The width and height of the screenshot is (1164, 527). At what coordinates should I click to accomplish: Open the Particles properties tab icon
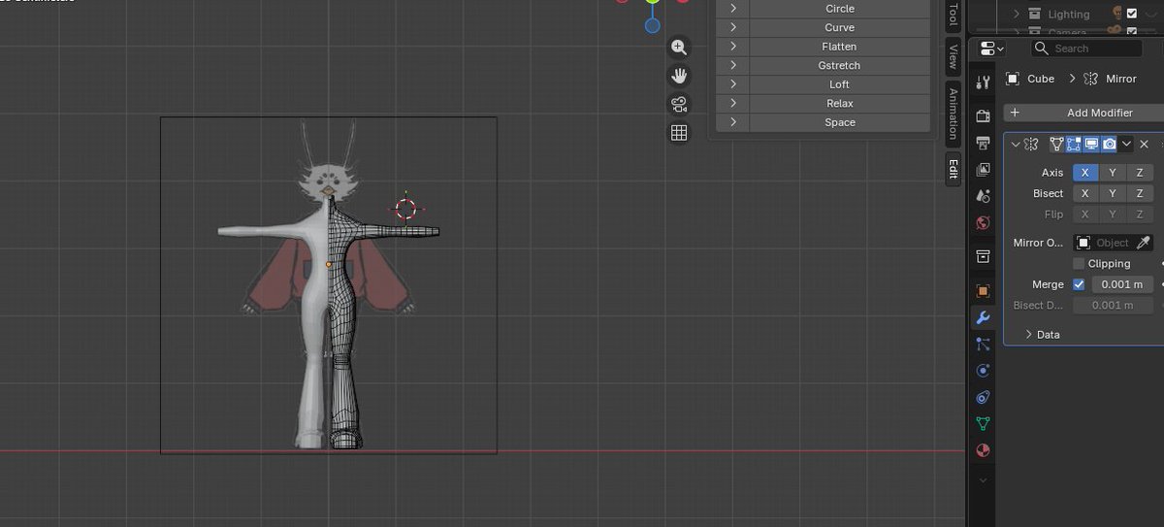[x=983, y=344]
